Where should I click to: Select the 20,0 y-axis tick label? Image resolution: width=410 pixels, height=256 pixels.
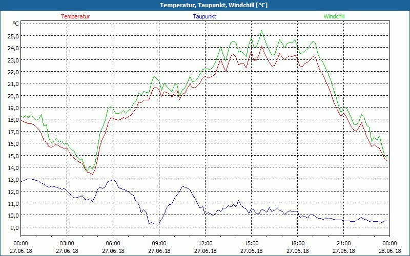[x=12, y=96]
